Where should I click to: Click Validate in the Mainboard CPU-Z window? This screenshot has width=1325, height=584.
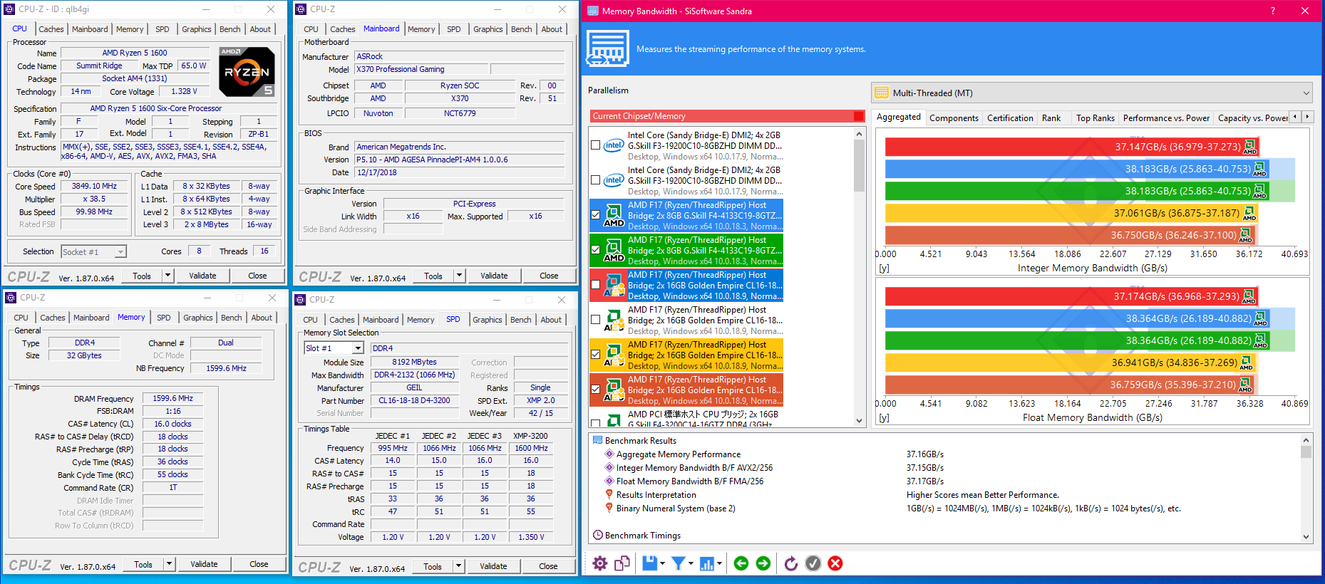[494, 276]
